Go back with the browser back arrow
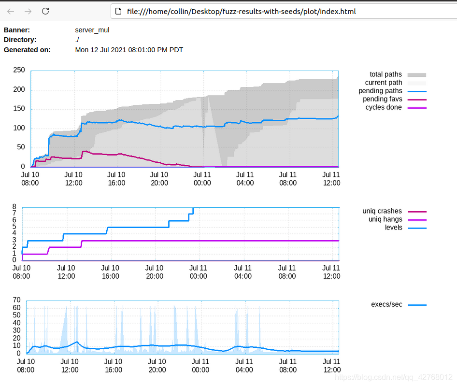This screenshot has height=386, width=457. (11, 12)
